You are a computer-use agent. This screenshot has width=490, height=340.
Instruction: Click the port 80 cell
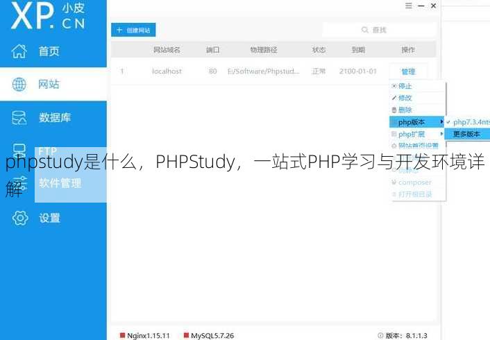coord(212,71)
